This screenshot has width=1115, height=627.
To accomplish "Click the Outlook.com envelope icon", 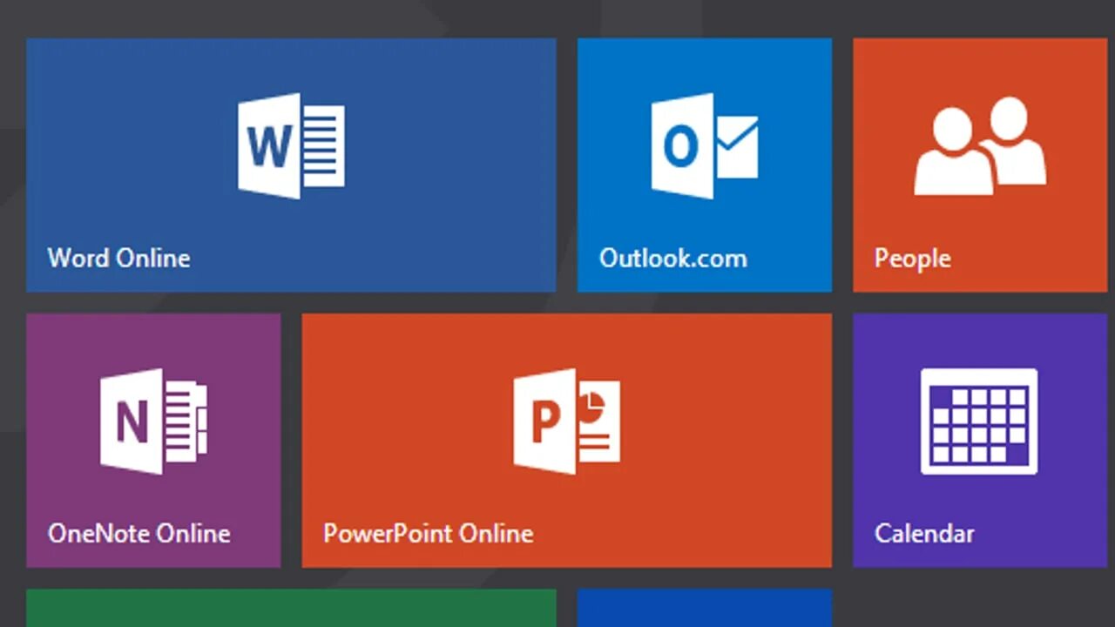I will point(705,145).
